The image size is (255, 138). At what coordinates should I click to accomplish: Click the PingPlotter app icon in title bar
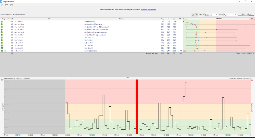[x=1, y=2]
